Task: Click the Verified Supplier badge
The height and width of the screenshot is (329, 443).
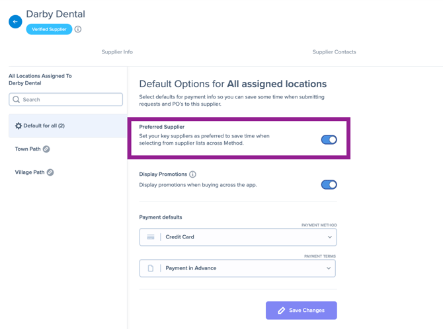Action: point(49,29)
